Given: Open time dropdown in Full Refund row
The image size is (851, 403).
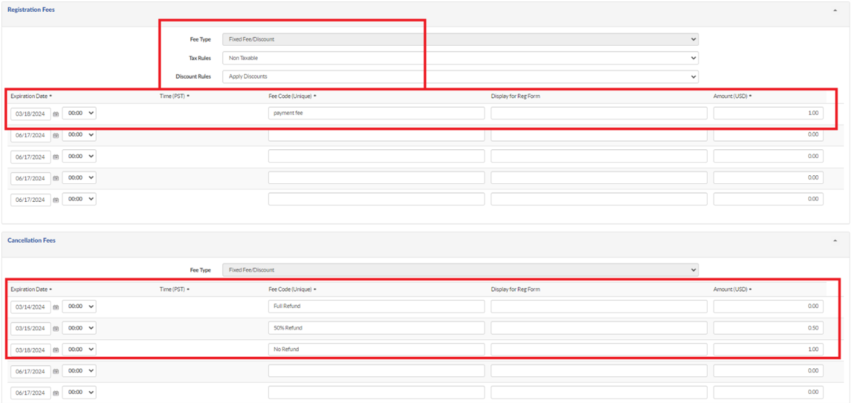Looking at the screenshot, I should click(79, 306).
